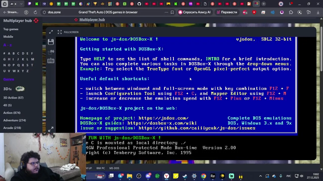Viewport: 323px width, 181px height.
Task: Open the volume speaker tray icon
Action: [x=302, y=176]
